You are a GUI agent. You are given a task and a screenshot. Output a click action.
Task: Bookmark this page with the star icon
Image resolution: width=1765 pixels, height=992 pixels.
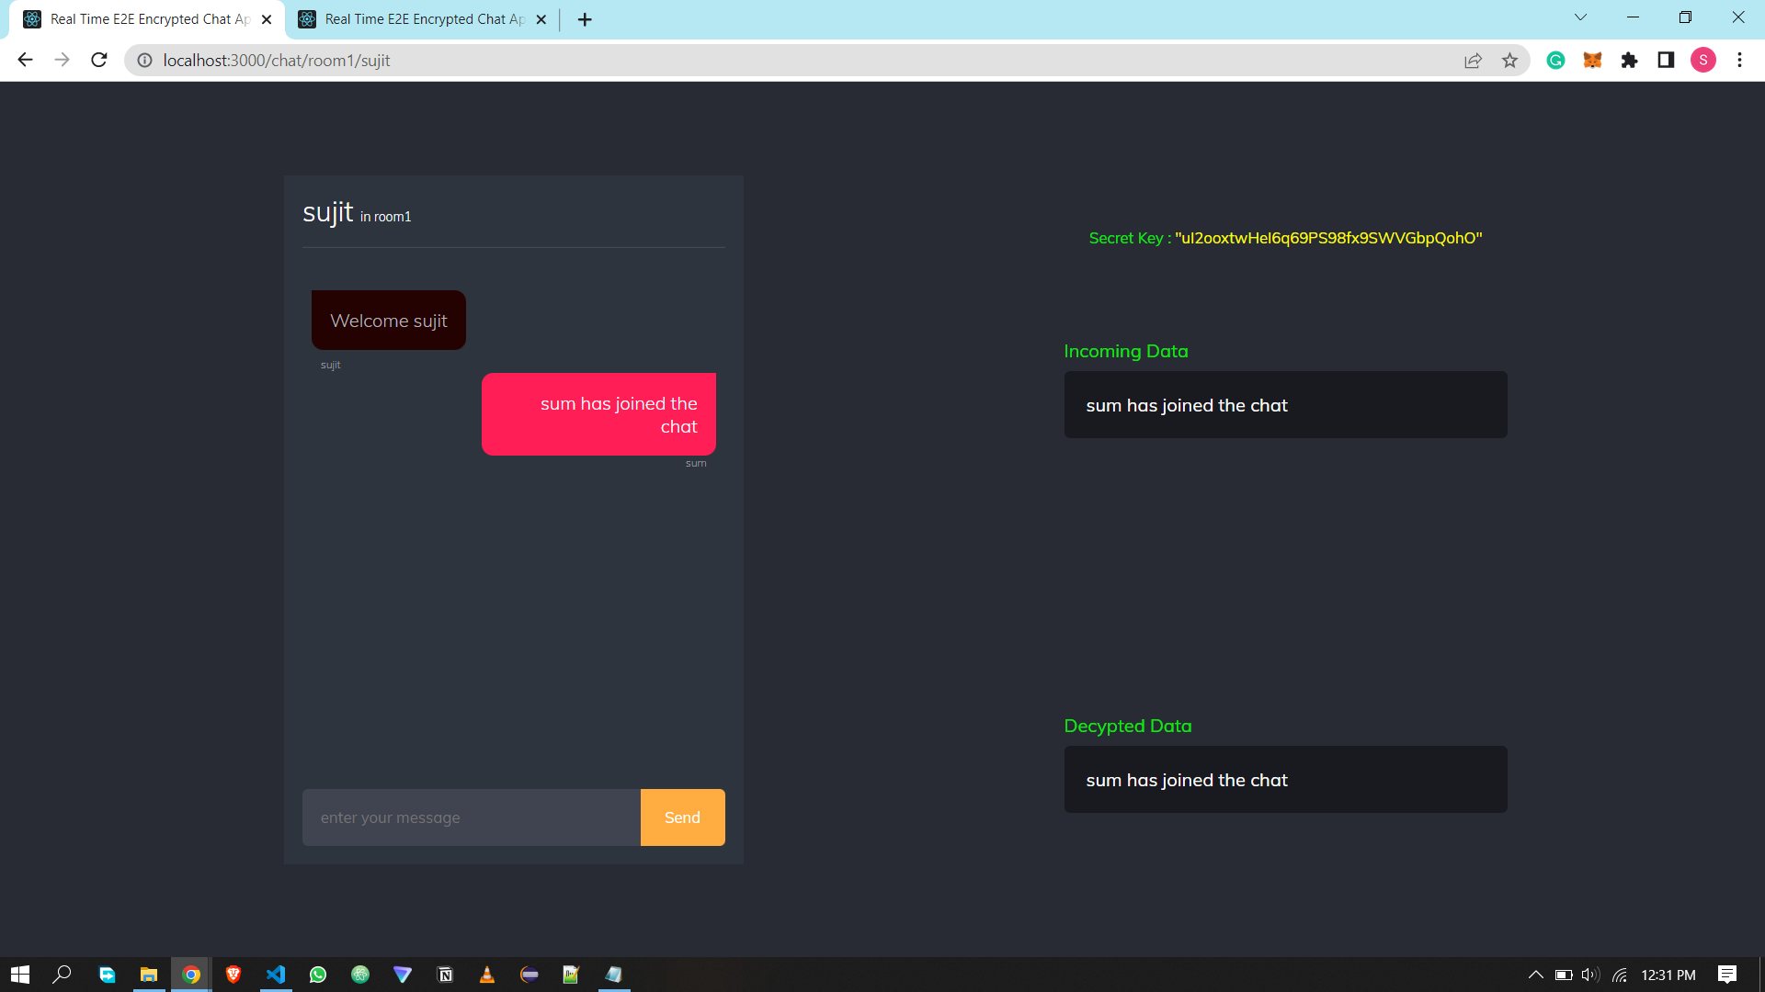coord(1509,60)
